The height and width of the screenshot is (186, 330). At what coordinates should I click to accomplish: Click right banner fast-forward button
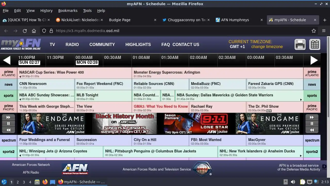(x=312, y=117)
